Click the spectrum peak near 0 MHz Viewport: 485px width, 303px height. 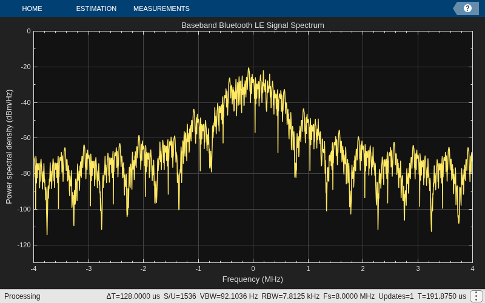pyautogui.click(x=249, y=68)
